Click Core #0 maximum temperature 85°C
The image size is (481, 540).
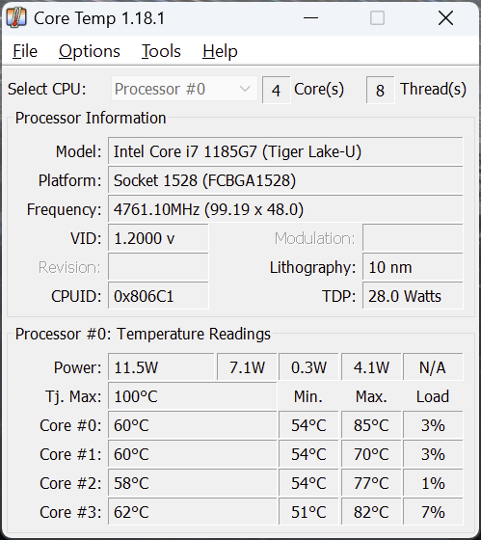tap(371, 425)
